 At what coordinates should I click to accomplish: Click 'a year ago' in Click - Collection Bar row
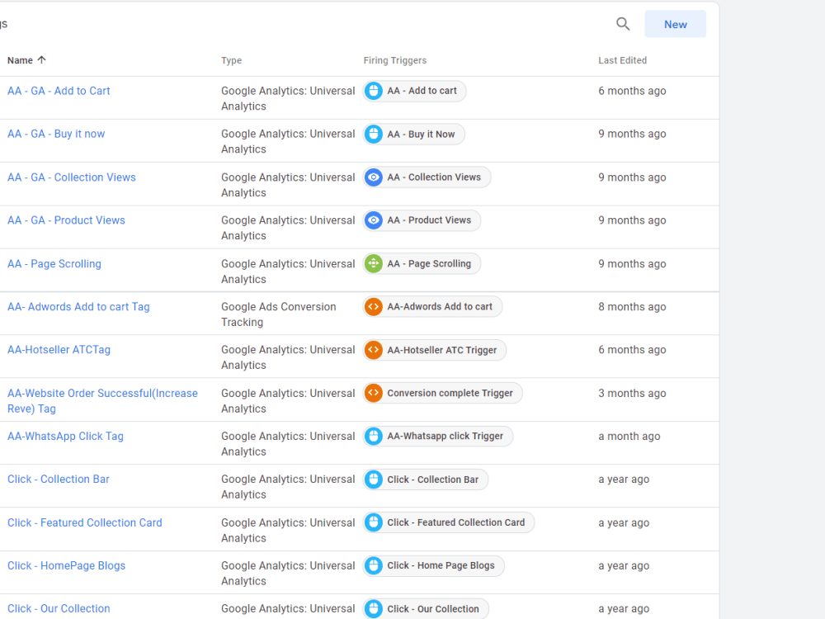(x=624, y=479)
